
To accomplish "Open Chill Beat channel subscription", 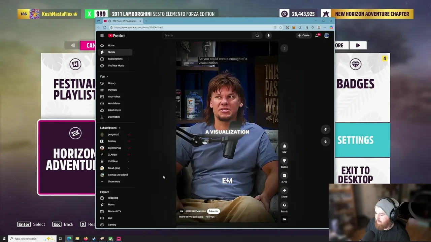I will click(x=115, y=161).
